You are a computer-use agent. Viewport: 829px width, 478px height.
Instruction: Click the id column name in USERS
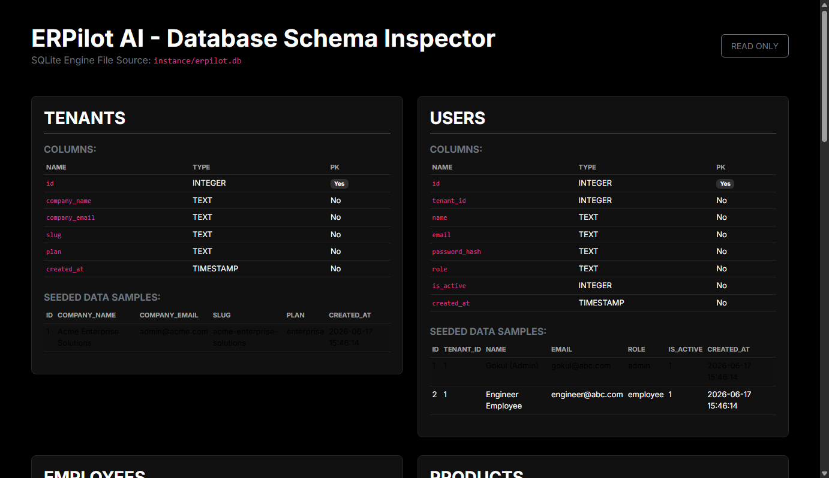(436, 183)
